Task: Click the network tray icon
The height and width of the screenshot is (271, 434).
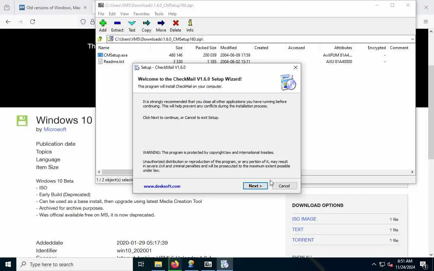Action: 382,264
